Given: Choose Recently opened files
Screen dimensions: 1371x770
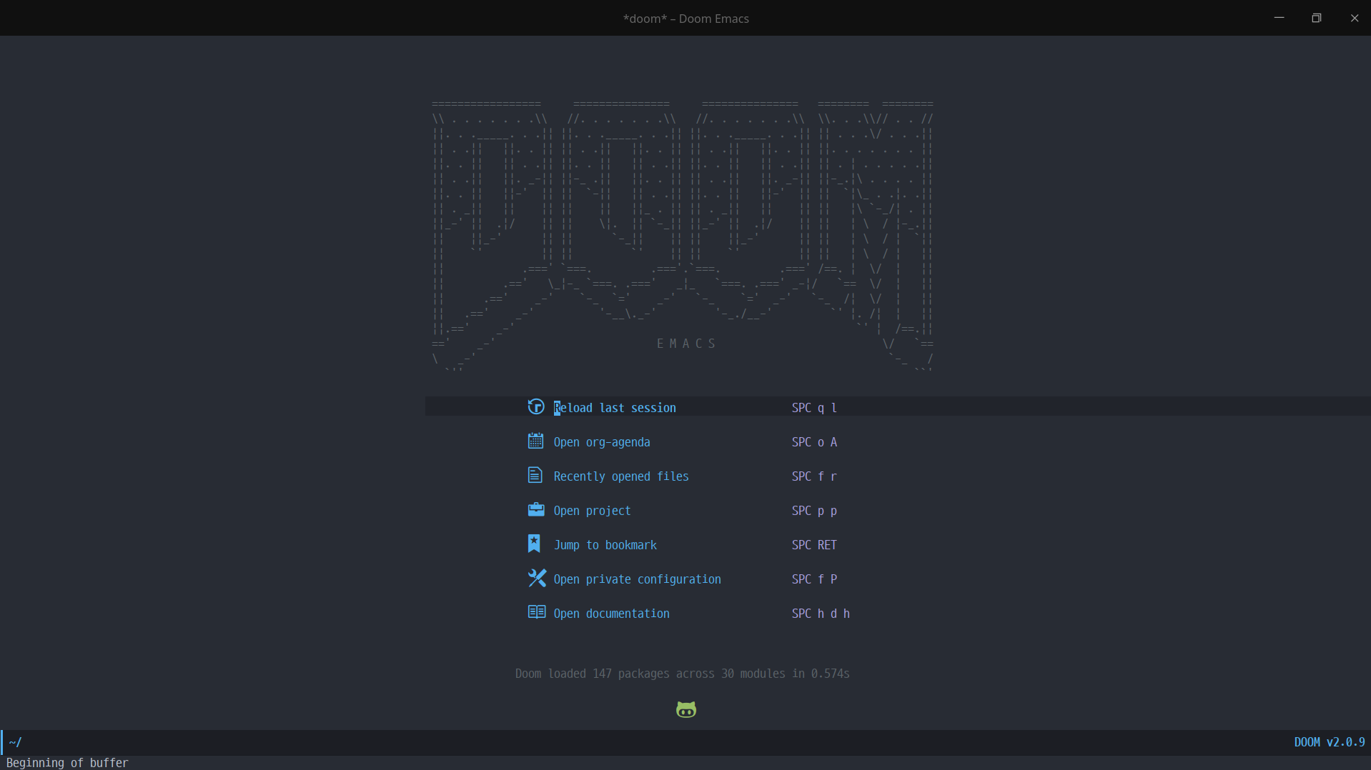Looking at the screenshot, I should 621,476.
